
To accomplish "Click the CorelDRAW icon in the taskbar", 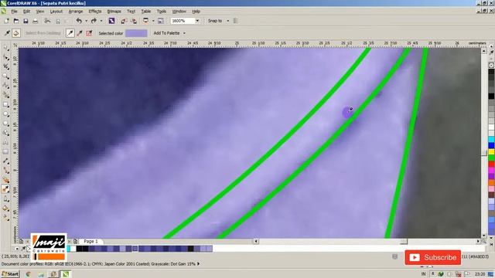I will pos(65,274).
